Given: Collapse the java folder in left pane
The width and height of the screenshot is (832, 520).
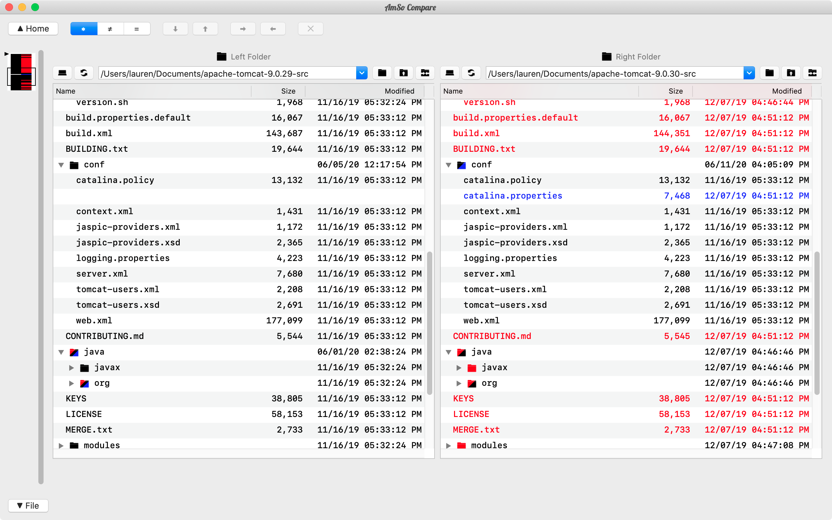Looking at the screenshot, I should coord(61,352).
